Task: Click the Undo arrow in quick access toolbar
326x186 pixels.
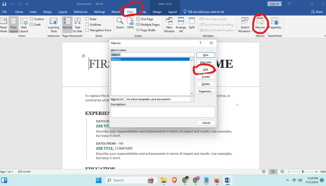Action: [x=11, y=4]
